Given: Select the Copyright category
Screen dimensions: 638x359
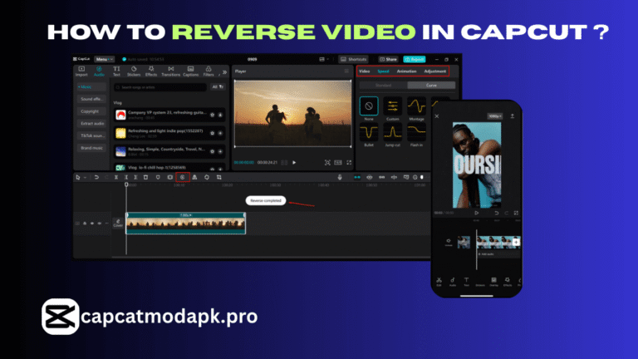Looking at the screenshot, I should click(91, 111).
